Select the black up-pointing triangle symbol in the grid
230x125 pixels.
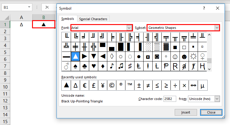(76, 56)
